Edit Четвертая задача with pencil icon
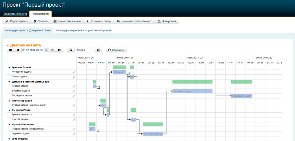The height and width of the screenshot is (141, 295). 74,72
